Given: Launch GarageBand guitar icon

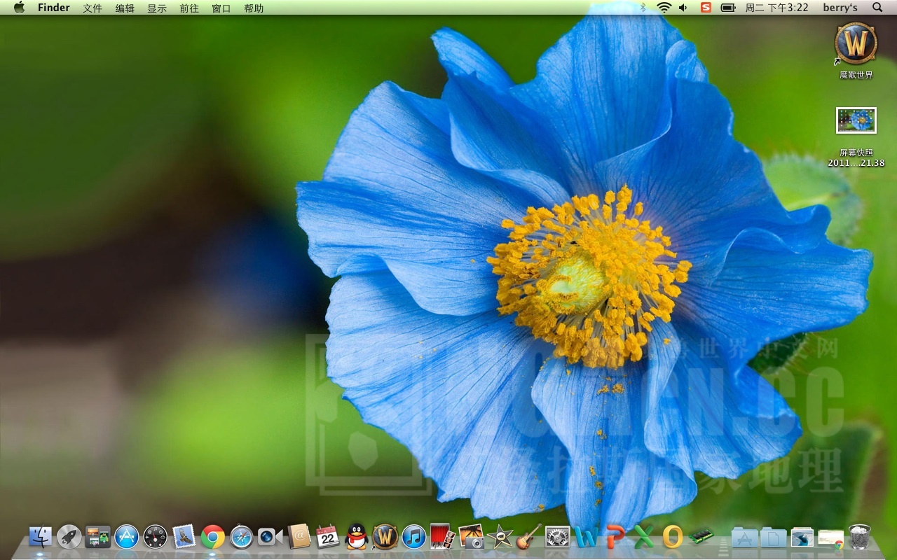Looking at the screenshot, I should [529, 537].
